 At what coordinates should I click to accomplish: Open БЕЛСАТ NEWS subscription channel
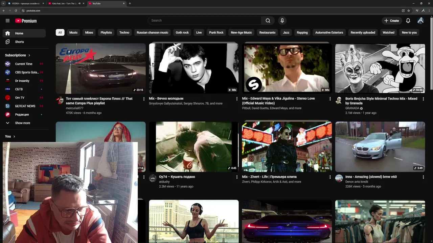click(x=24, y=106)
